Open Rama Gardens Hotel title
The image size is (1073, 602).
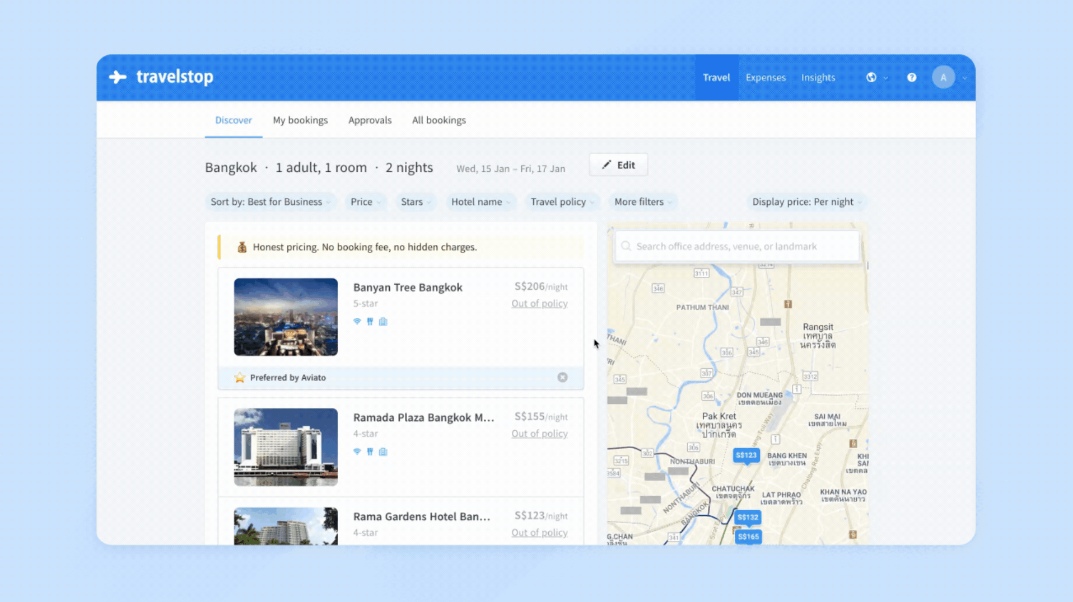422,516
